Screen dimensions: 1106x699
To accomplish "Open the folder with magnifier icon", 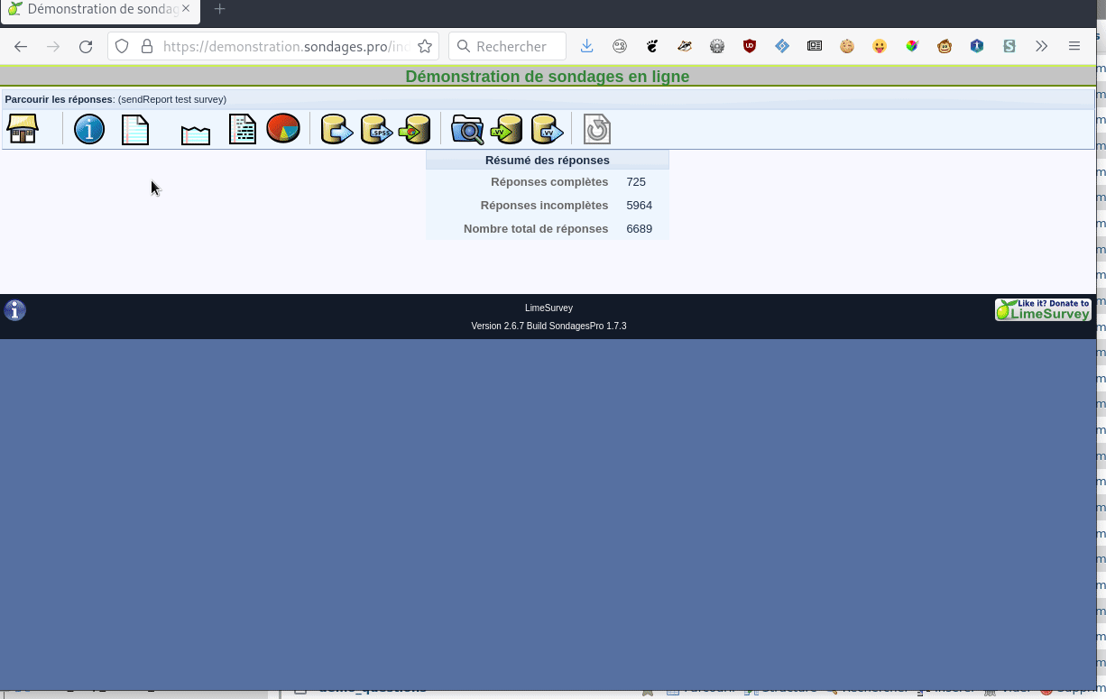I will point(467,130).
